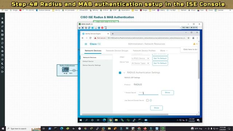Click the Refresh topology icon in EVE-NG sidebar
Image resolution: width=233 pixels, height=131 pixels.
click(x=2, y=43)
